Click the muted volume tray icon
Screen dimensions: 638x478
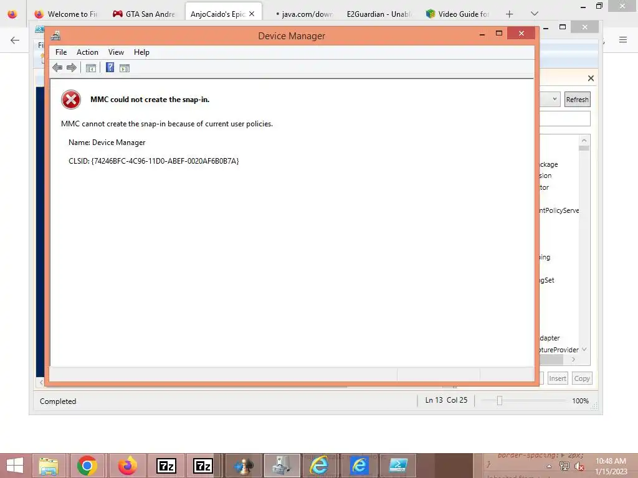coord(579,467)
